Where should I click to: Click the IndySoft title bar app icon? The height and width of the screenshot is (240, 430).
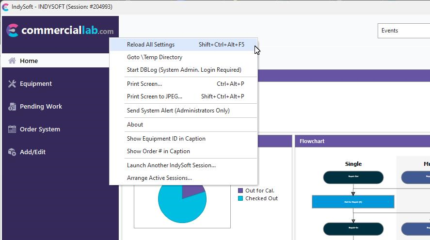tap(5, 7)
